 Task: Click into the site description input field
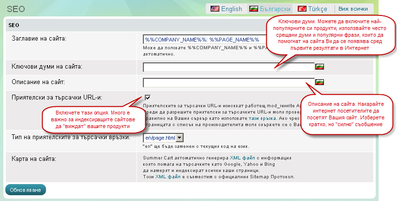[x=229, y=82]
